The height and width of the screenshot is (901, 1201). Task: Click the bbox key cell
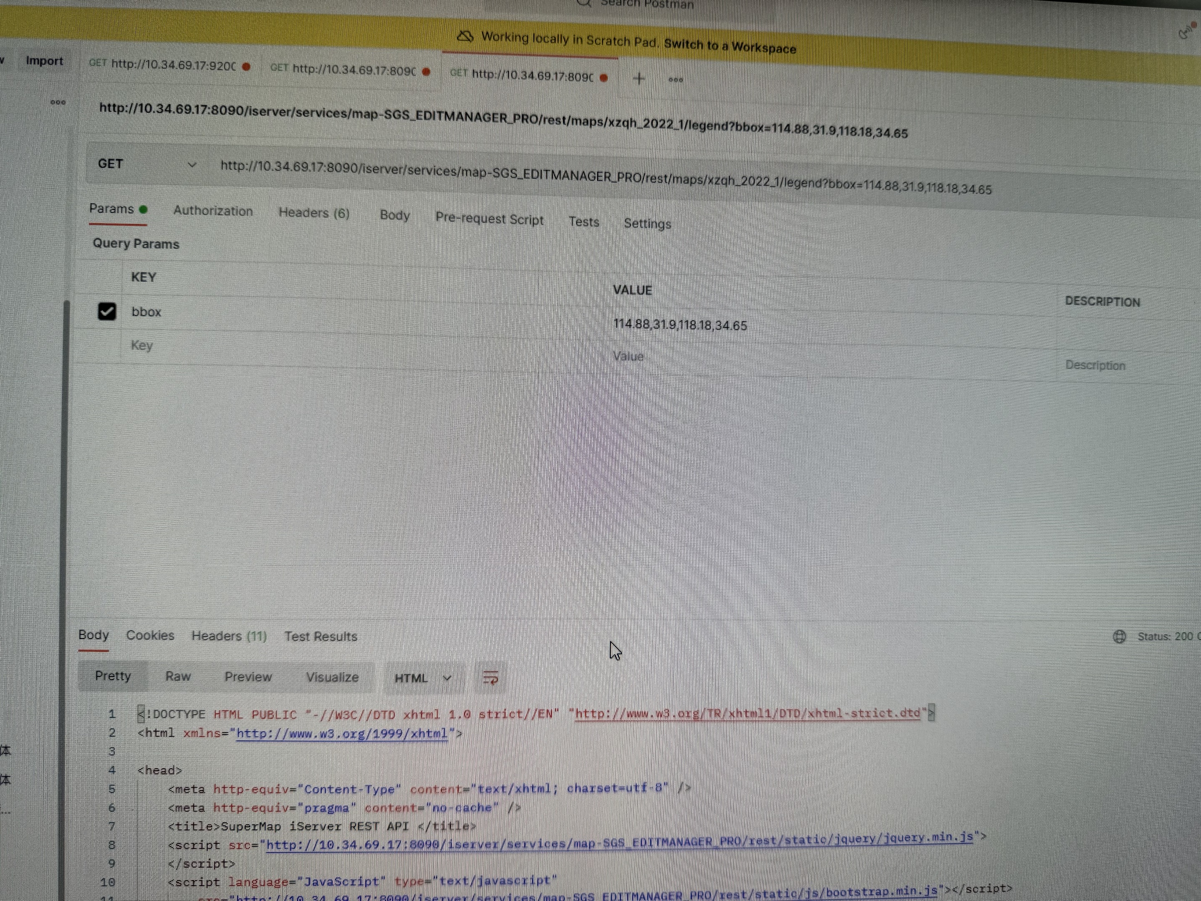[147, 312]
